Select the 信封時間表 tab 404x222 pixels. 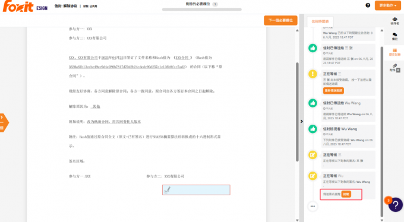(x=320, y=21)
